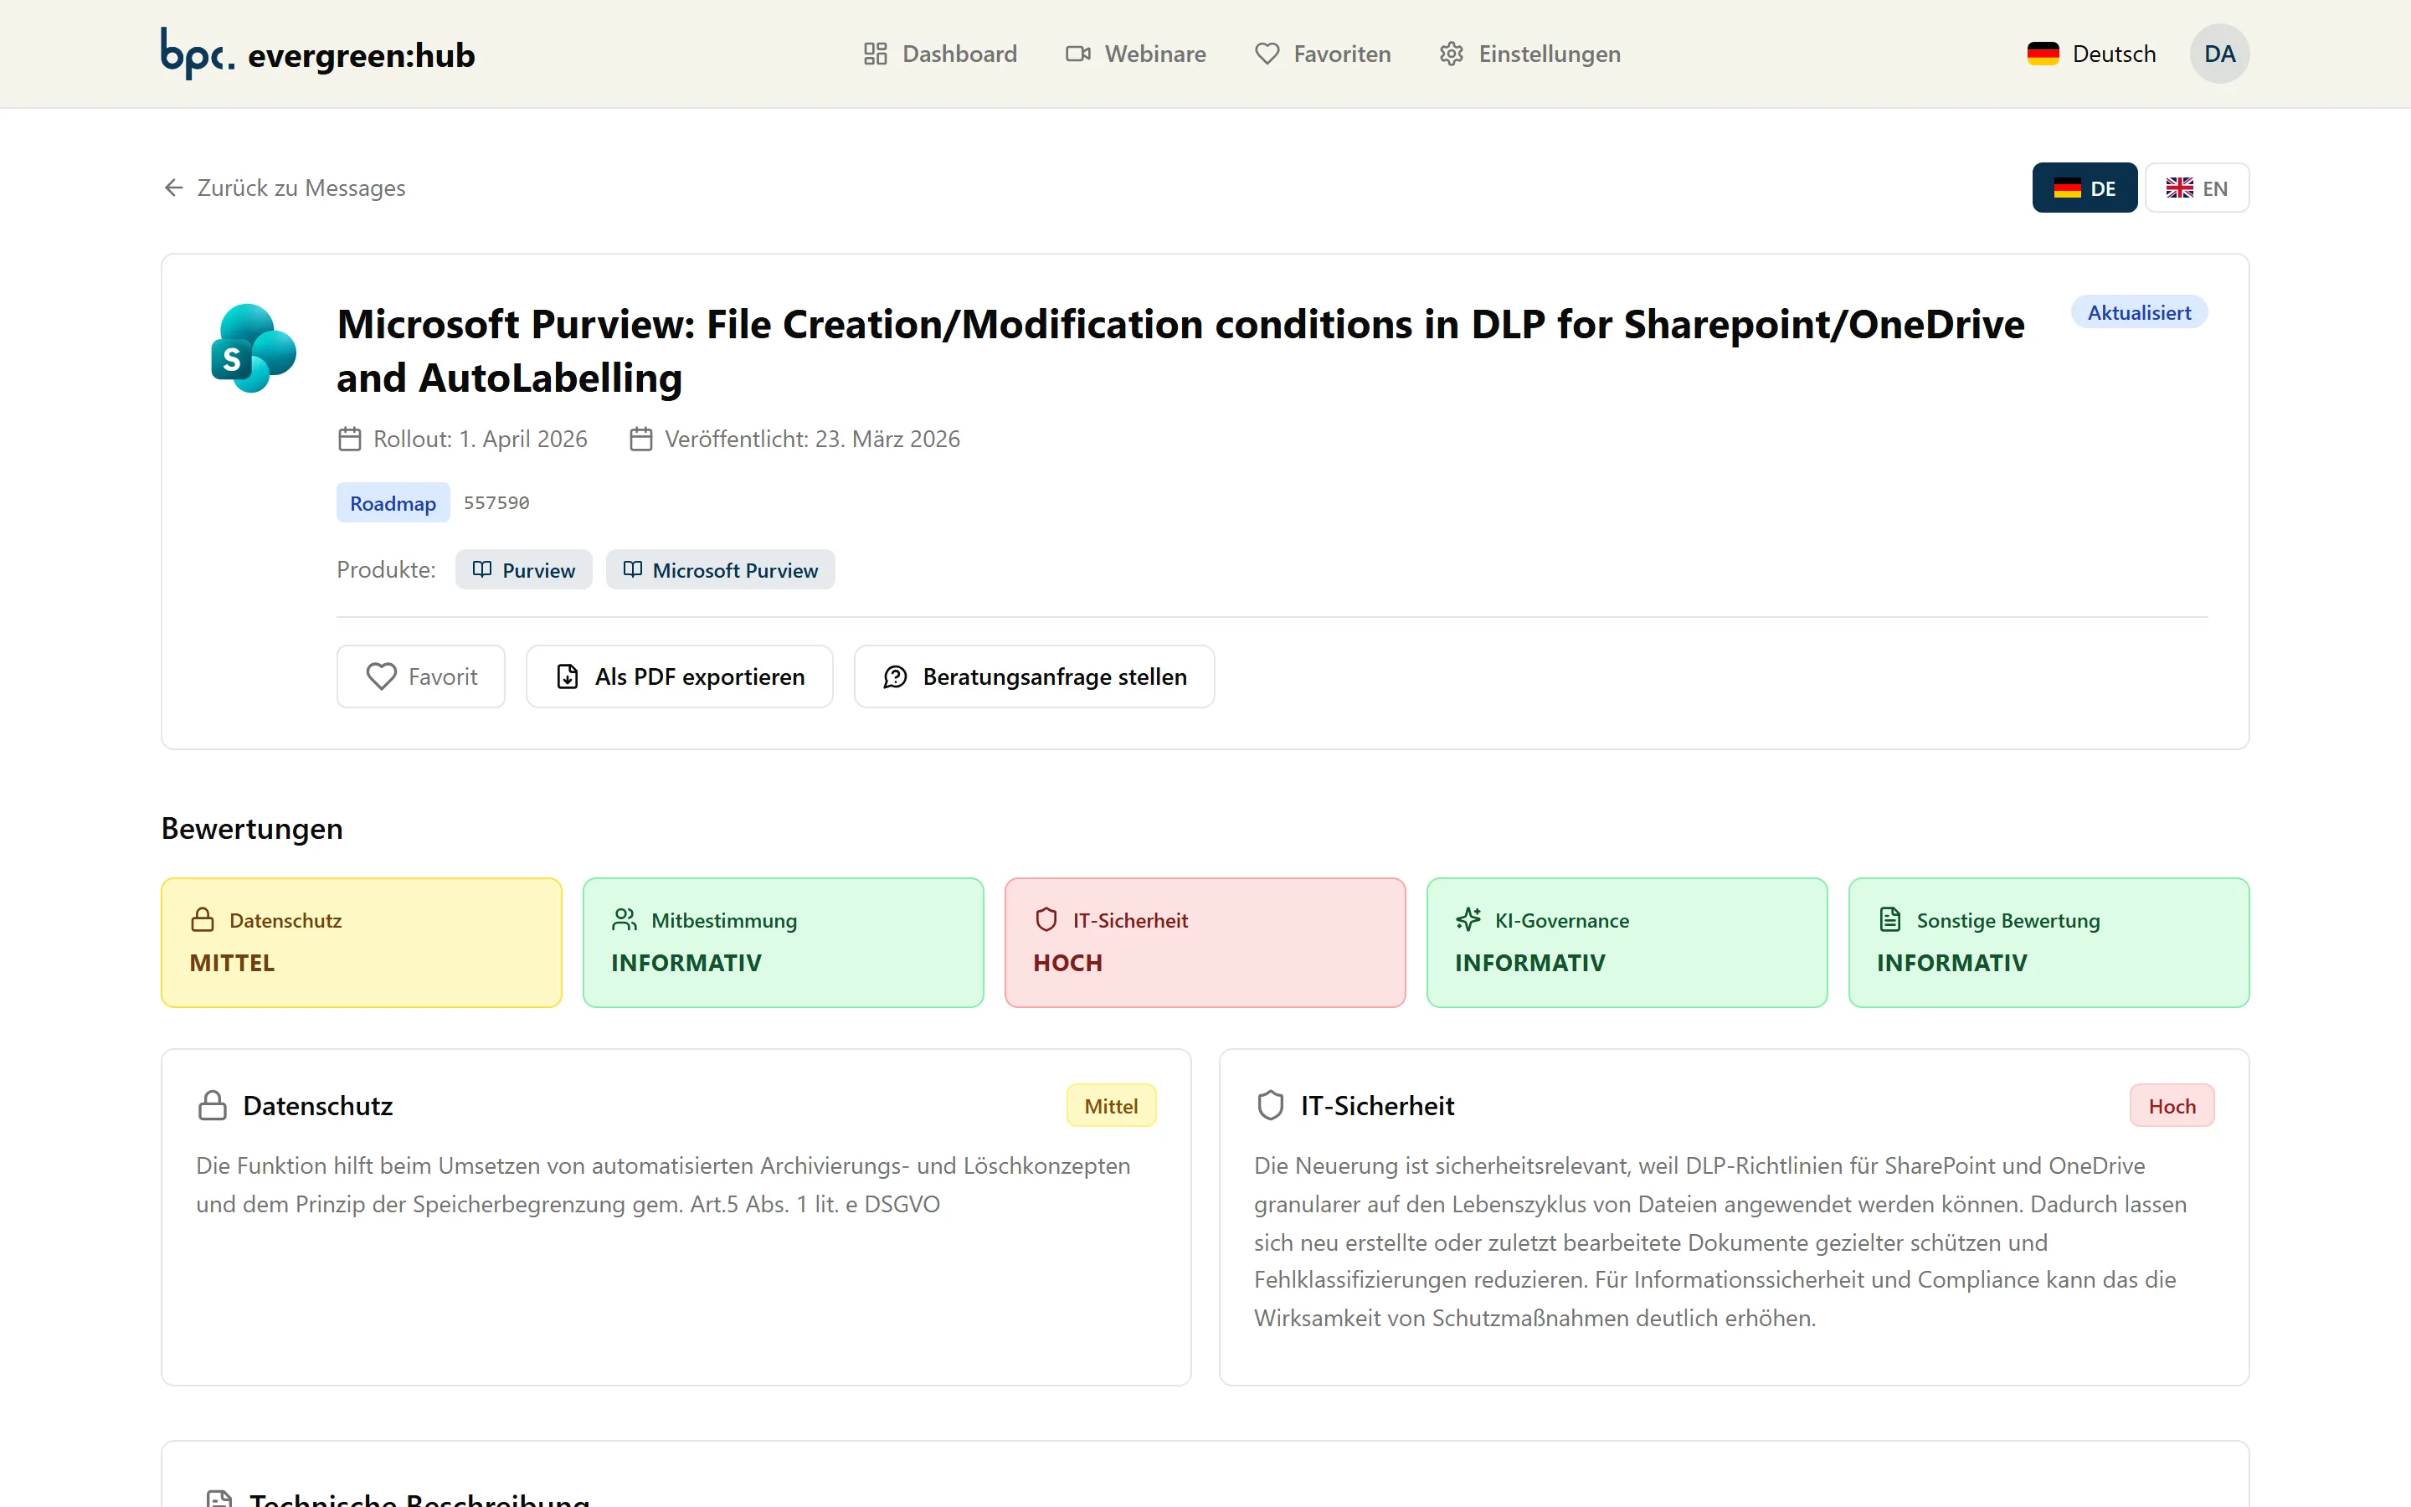This screenshot has width=2411, height=1507.
Task: Click shield icon in IT-Sicherheit detail panel
Action: (x=1270, y=1105)
